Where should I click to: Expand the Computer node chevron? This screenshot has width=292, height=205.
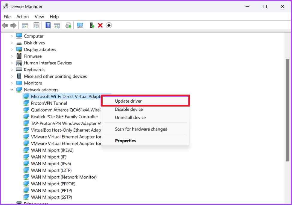(x=12, y=36)
